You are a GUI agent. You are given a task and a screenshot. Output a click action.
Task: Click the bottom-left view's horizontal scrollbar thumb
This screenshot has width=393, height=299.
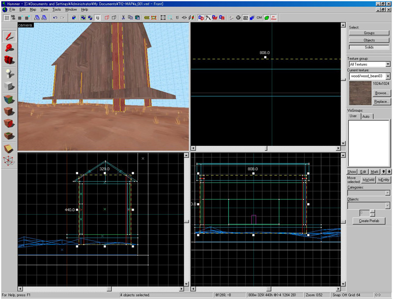[109, 289]
